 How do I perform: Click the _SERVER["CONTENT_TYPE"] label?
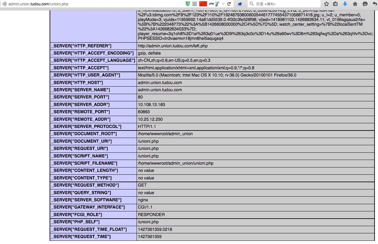point(83,178)
